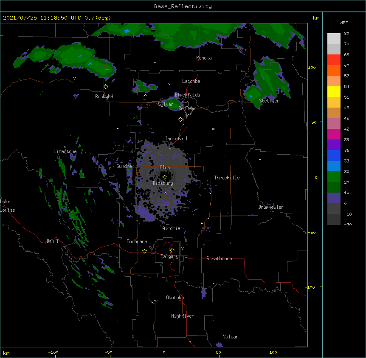Click the Banff town label
Viewport: 366px width, 358px height.
coord(53,241)
